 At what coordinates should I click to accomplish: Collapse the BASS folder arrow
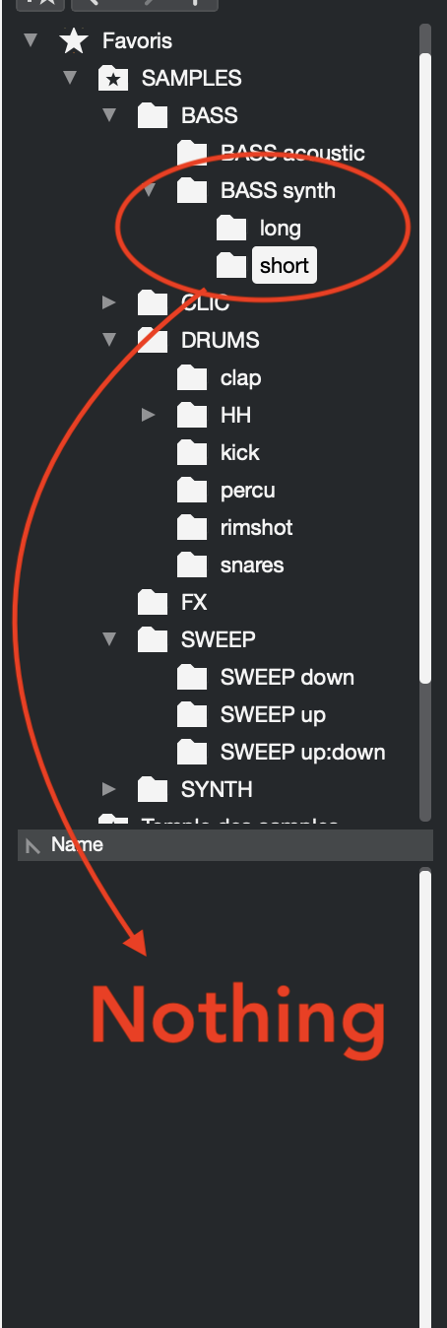pyautogui.click(x=109, y=115)
